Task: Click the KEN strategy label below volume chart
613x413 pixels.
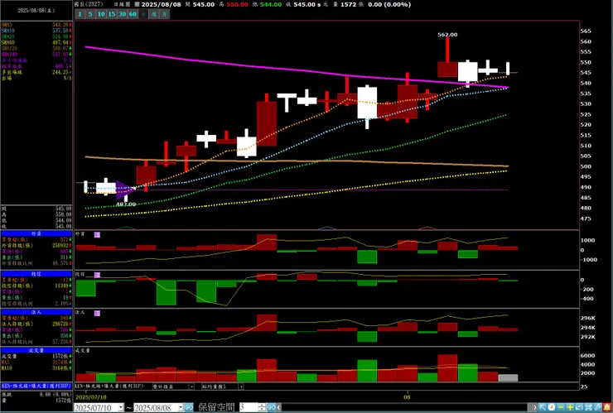Action: pos(109,386)
